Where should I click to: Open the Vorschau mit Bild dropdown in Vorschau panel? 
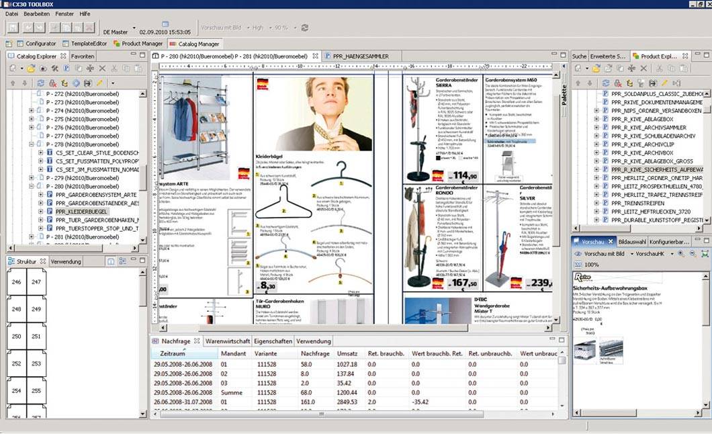pos(631,254)
